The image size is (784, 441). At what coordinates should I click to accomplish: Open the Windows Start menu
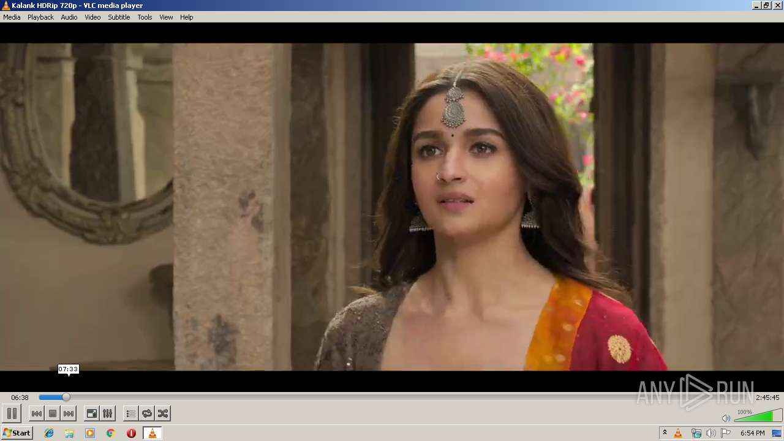tap(17, 433)
